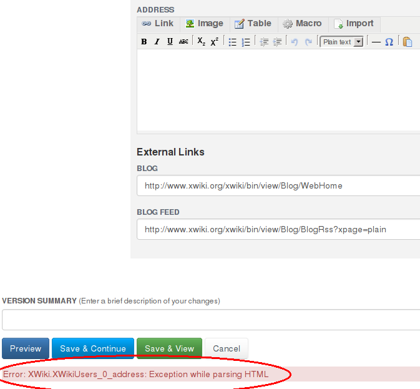The height and width of the screenshot is (389, 420).
Task: Open the Link menu in the Address editor
Action: pos(158,24)
